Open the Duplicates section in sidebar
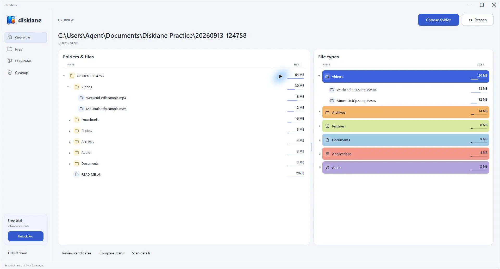The width and height of the screenshot is (500, 269). tap(26, 61)
